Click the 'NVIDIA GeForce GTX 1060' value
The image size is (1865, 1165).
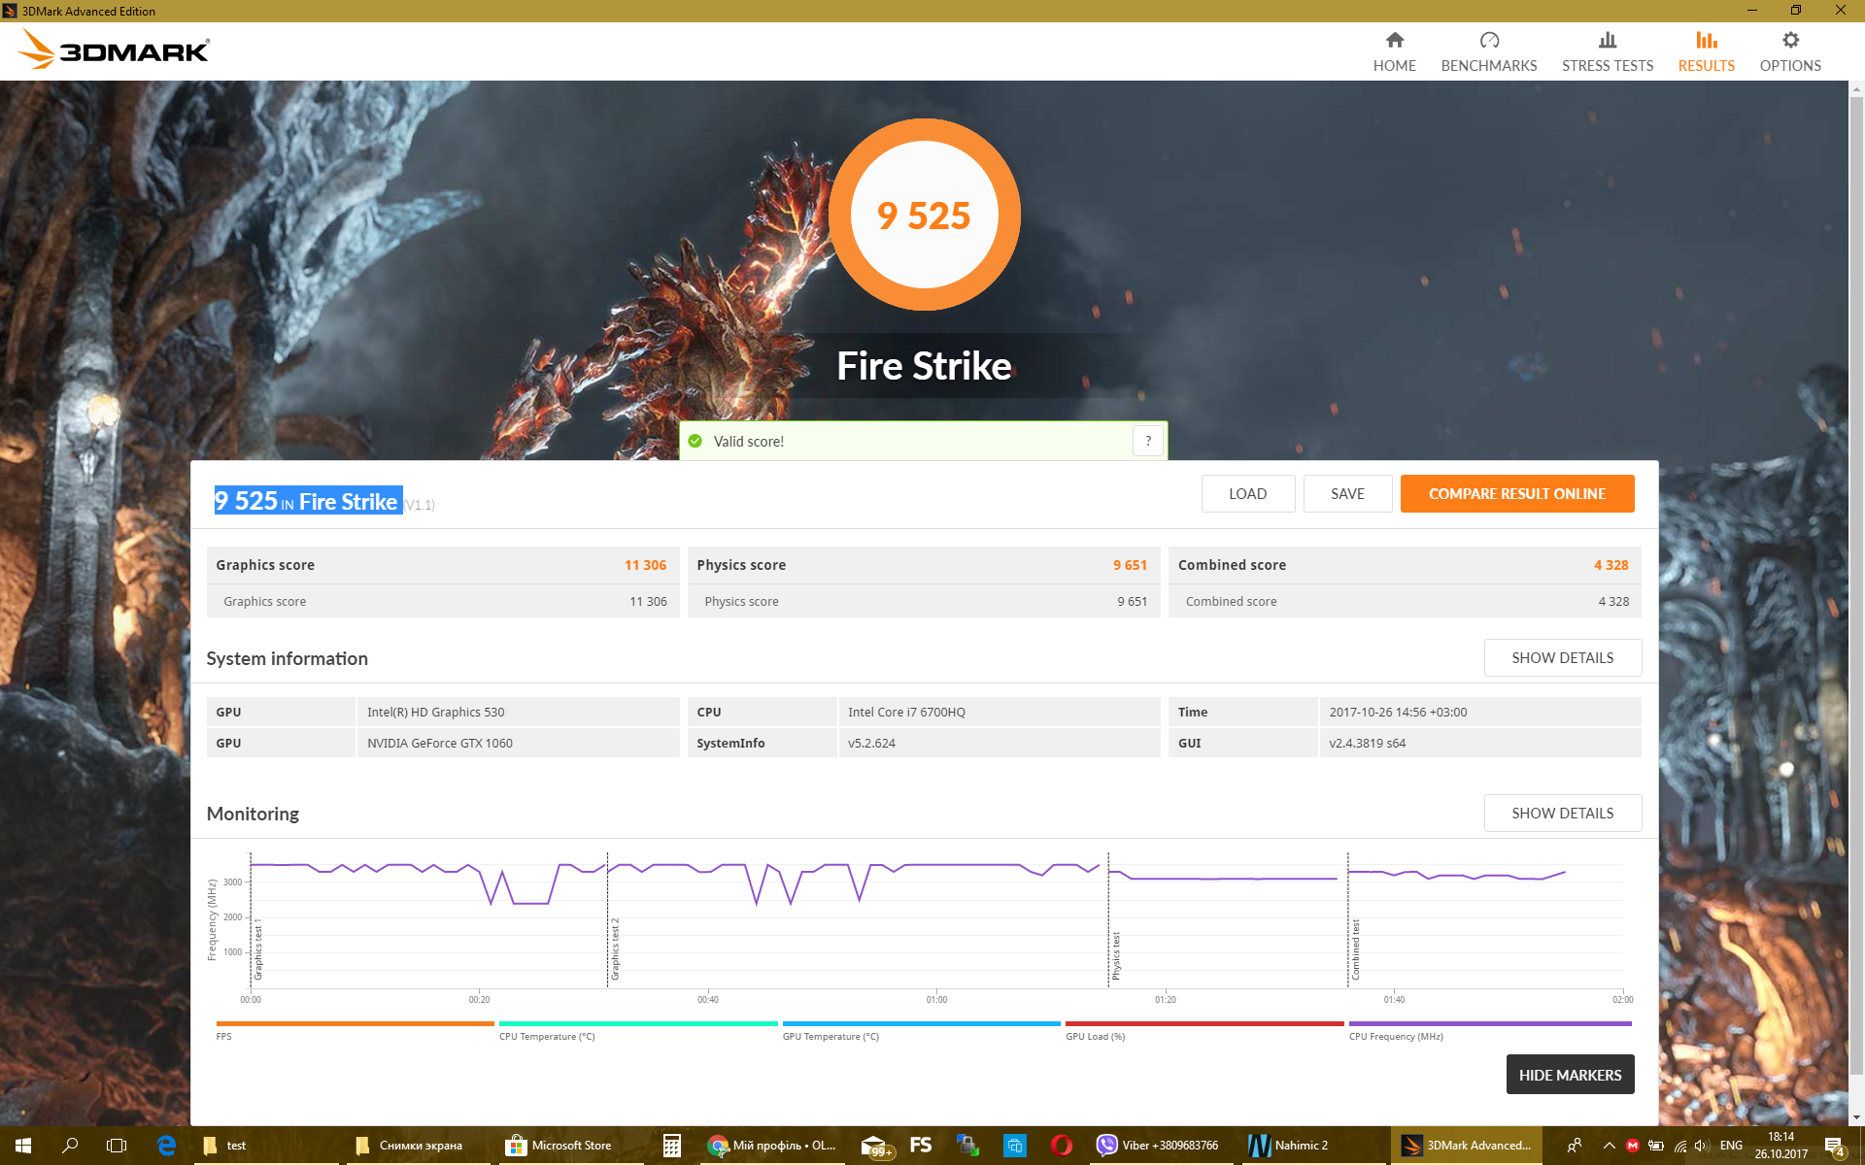point(439,743)
